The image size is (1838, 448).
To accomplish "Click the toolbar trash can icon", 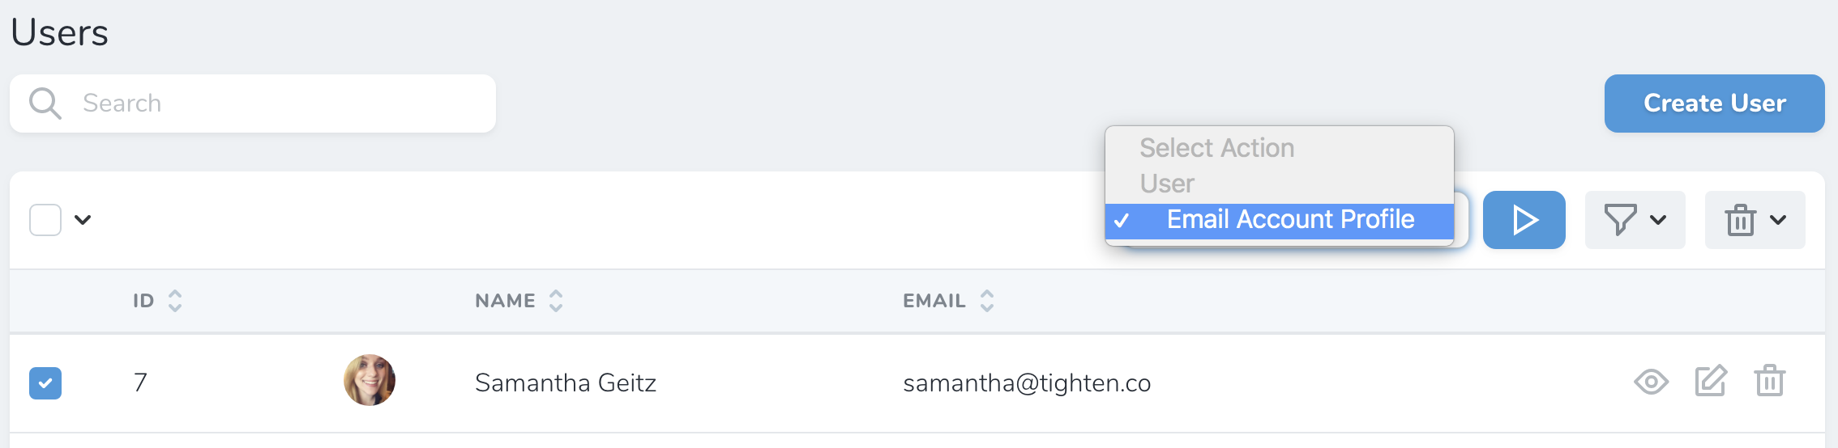I will [1740, 220].
